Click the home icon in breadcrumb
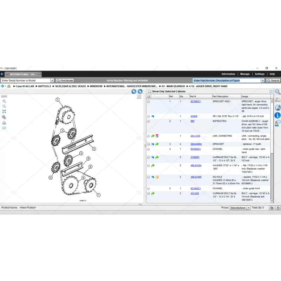Viewport: 281px width, 281px height. [9, 86]
